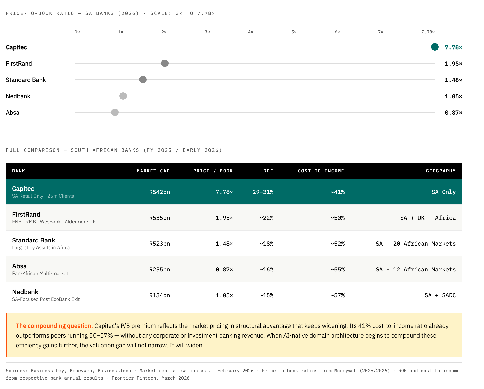Image resolution: width=484 pixels, height=389 pixels.
Task: Click the GEOGRAPHY column header
Action: point(441,171)
